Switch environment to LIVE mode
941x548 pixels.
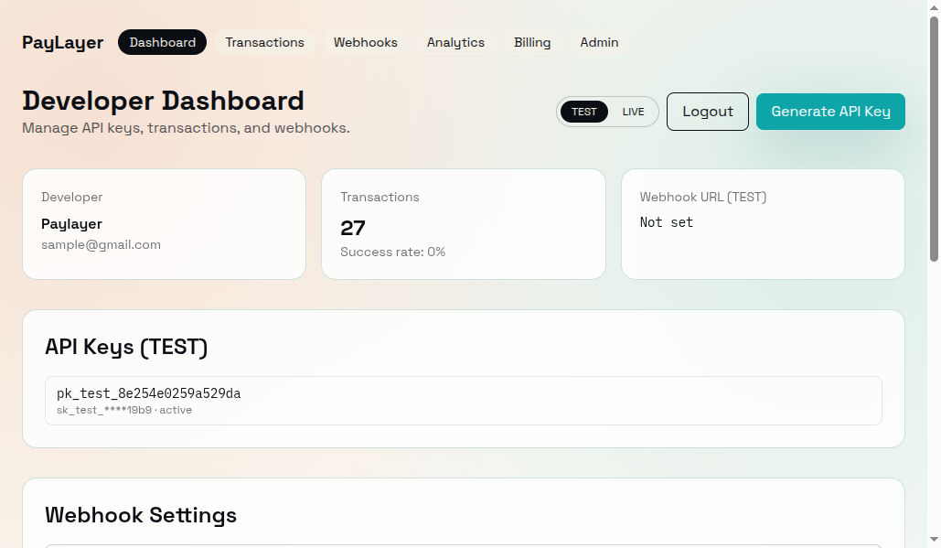[x=632, y=111]
